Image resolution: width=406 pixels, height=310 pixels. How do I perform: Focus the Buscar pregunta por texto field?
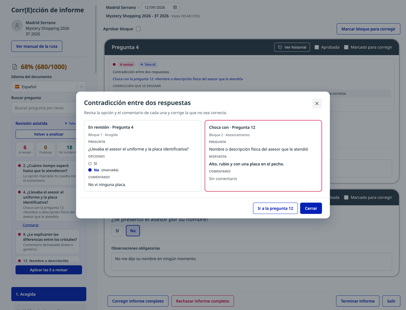click(44, 108)
